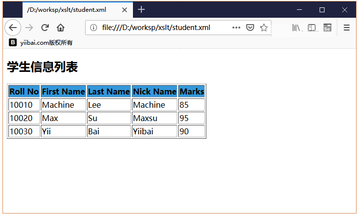The width and height of the screenshot is (359, 215).
Task: Click the Last Name column header
Action: (109, 92)
